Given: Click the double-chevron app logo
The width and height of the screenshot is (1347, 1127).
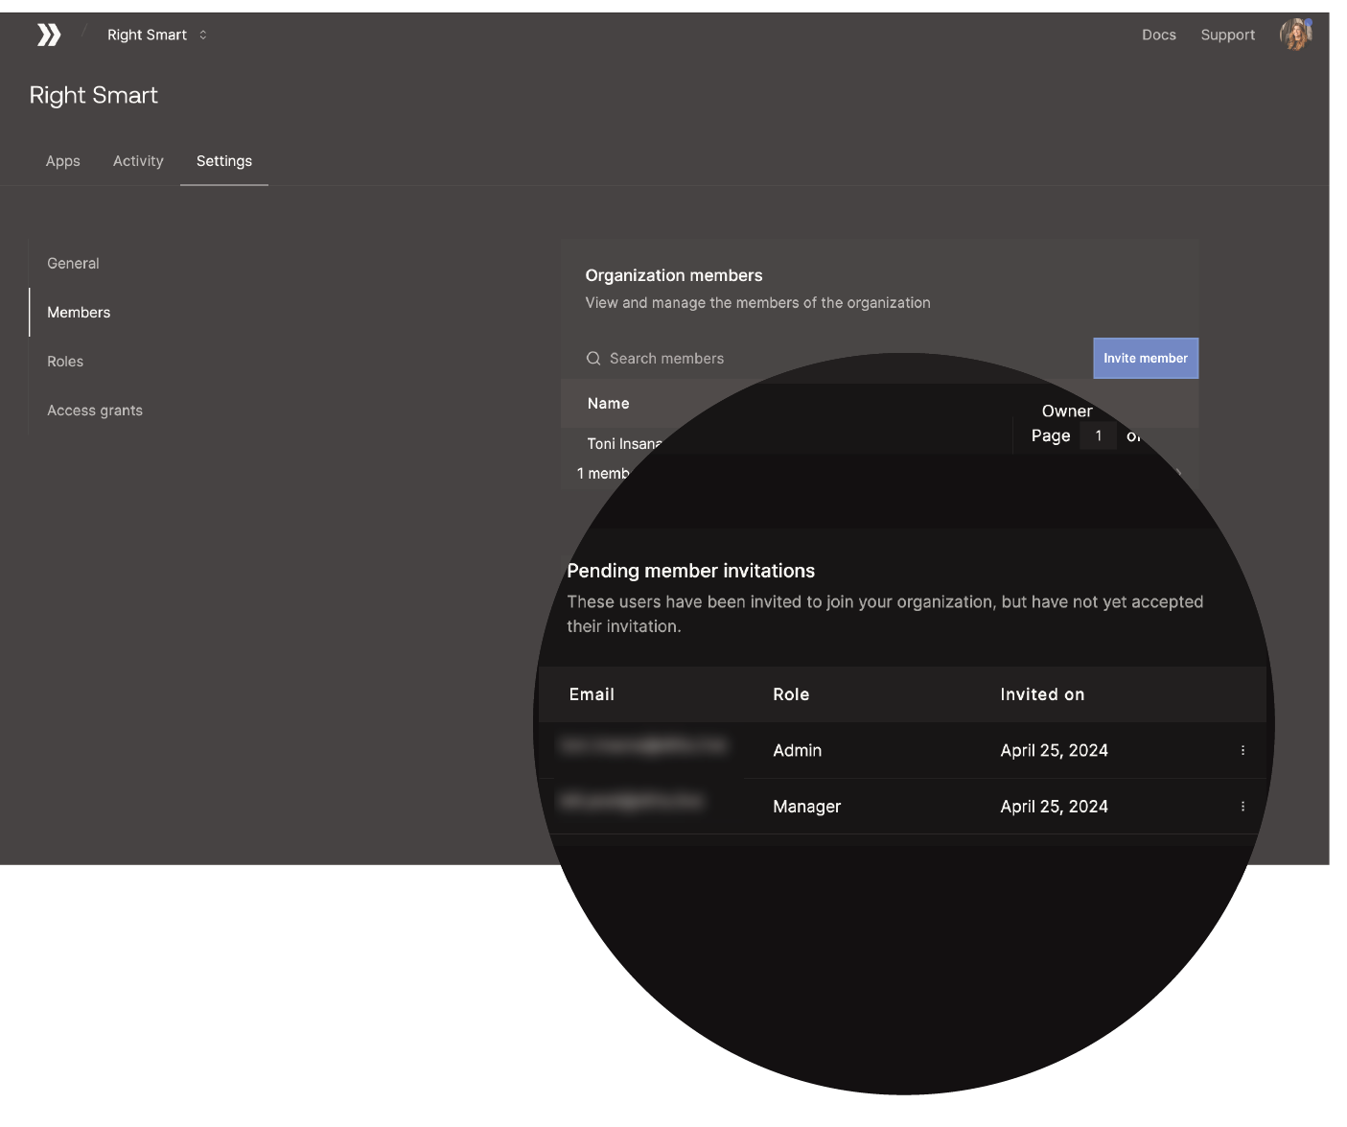Looking at the screenshot, I should pyautogui.click(x=49, y=35).
